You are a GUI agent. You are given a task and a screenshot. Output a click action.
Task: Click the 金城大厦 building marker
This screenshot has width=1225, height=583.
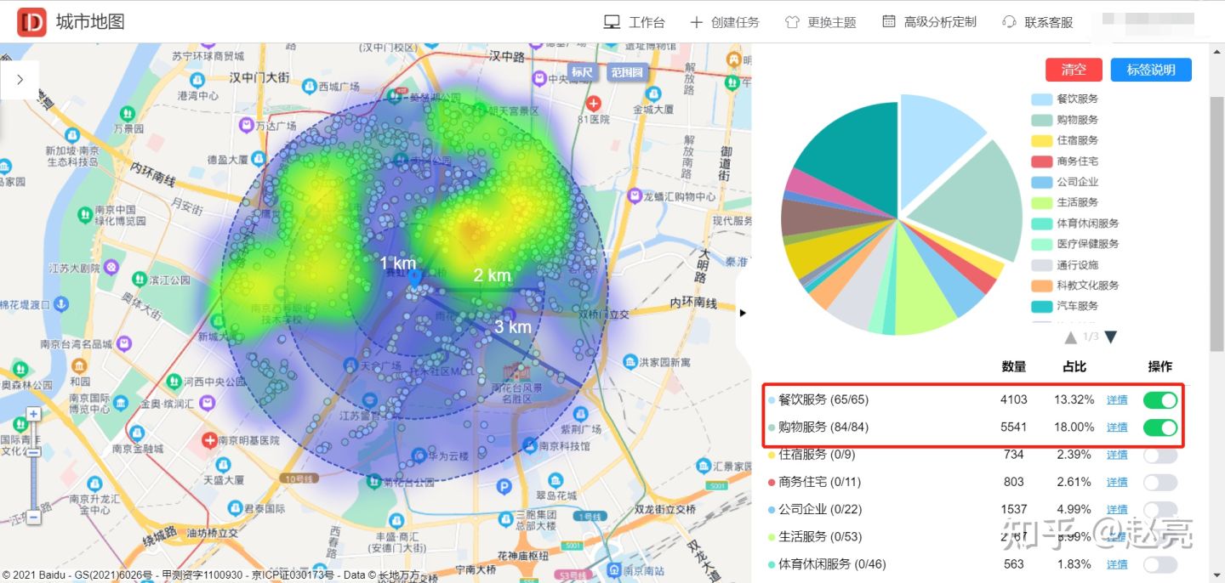coord(653,94)
